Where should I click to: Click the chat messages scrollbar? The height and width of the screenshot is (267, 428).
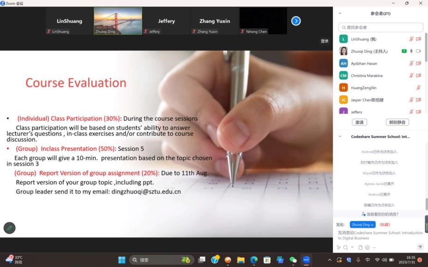426,204
